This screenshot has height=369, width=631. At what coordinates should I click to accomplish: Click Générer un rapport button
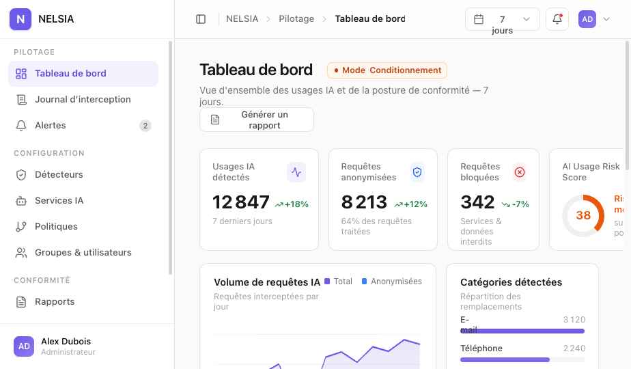[257, 120]
